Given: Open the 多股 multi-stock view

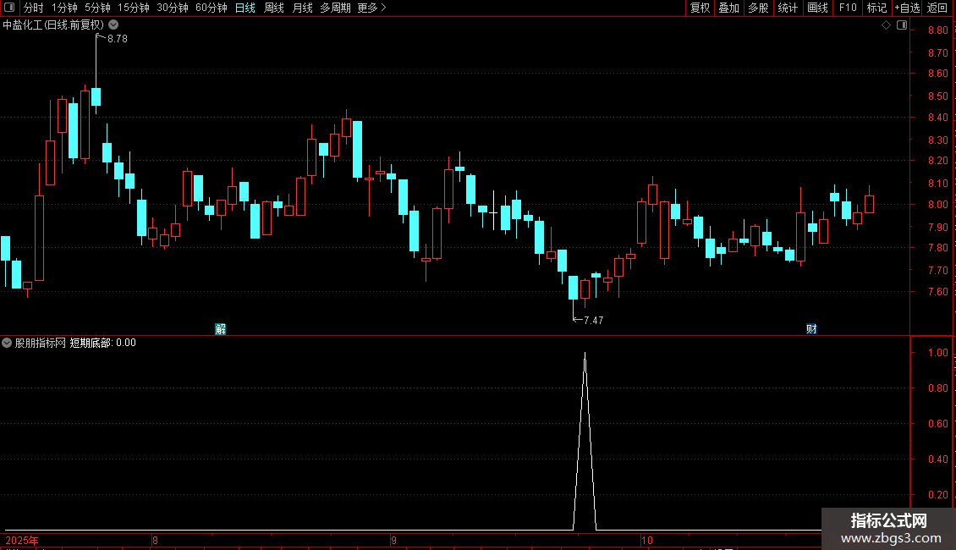Looking at the screenshot, I should pyautogui.click(x=758, y=8).
